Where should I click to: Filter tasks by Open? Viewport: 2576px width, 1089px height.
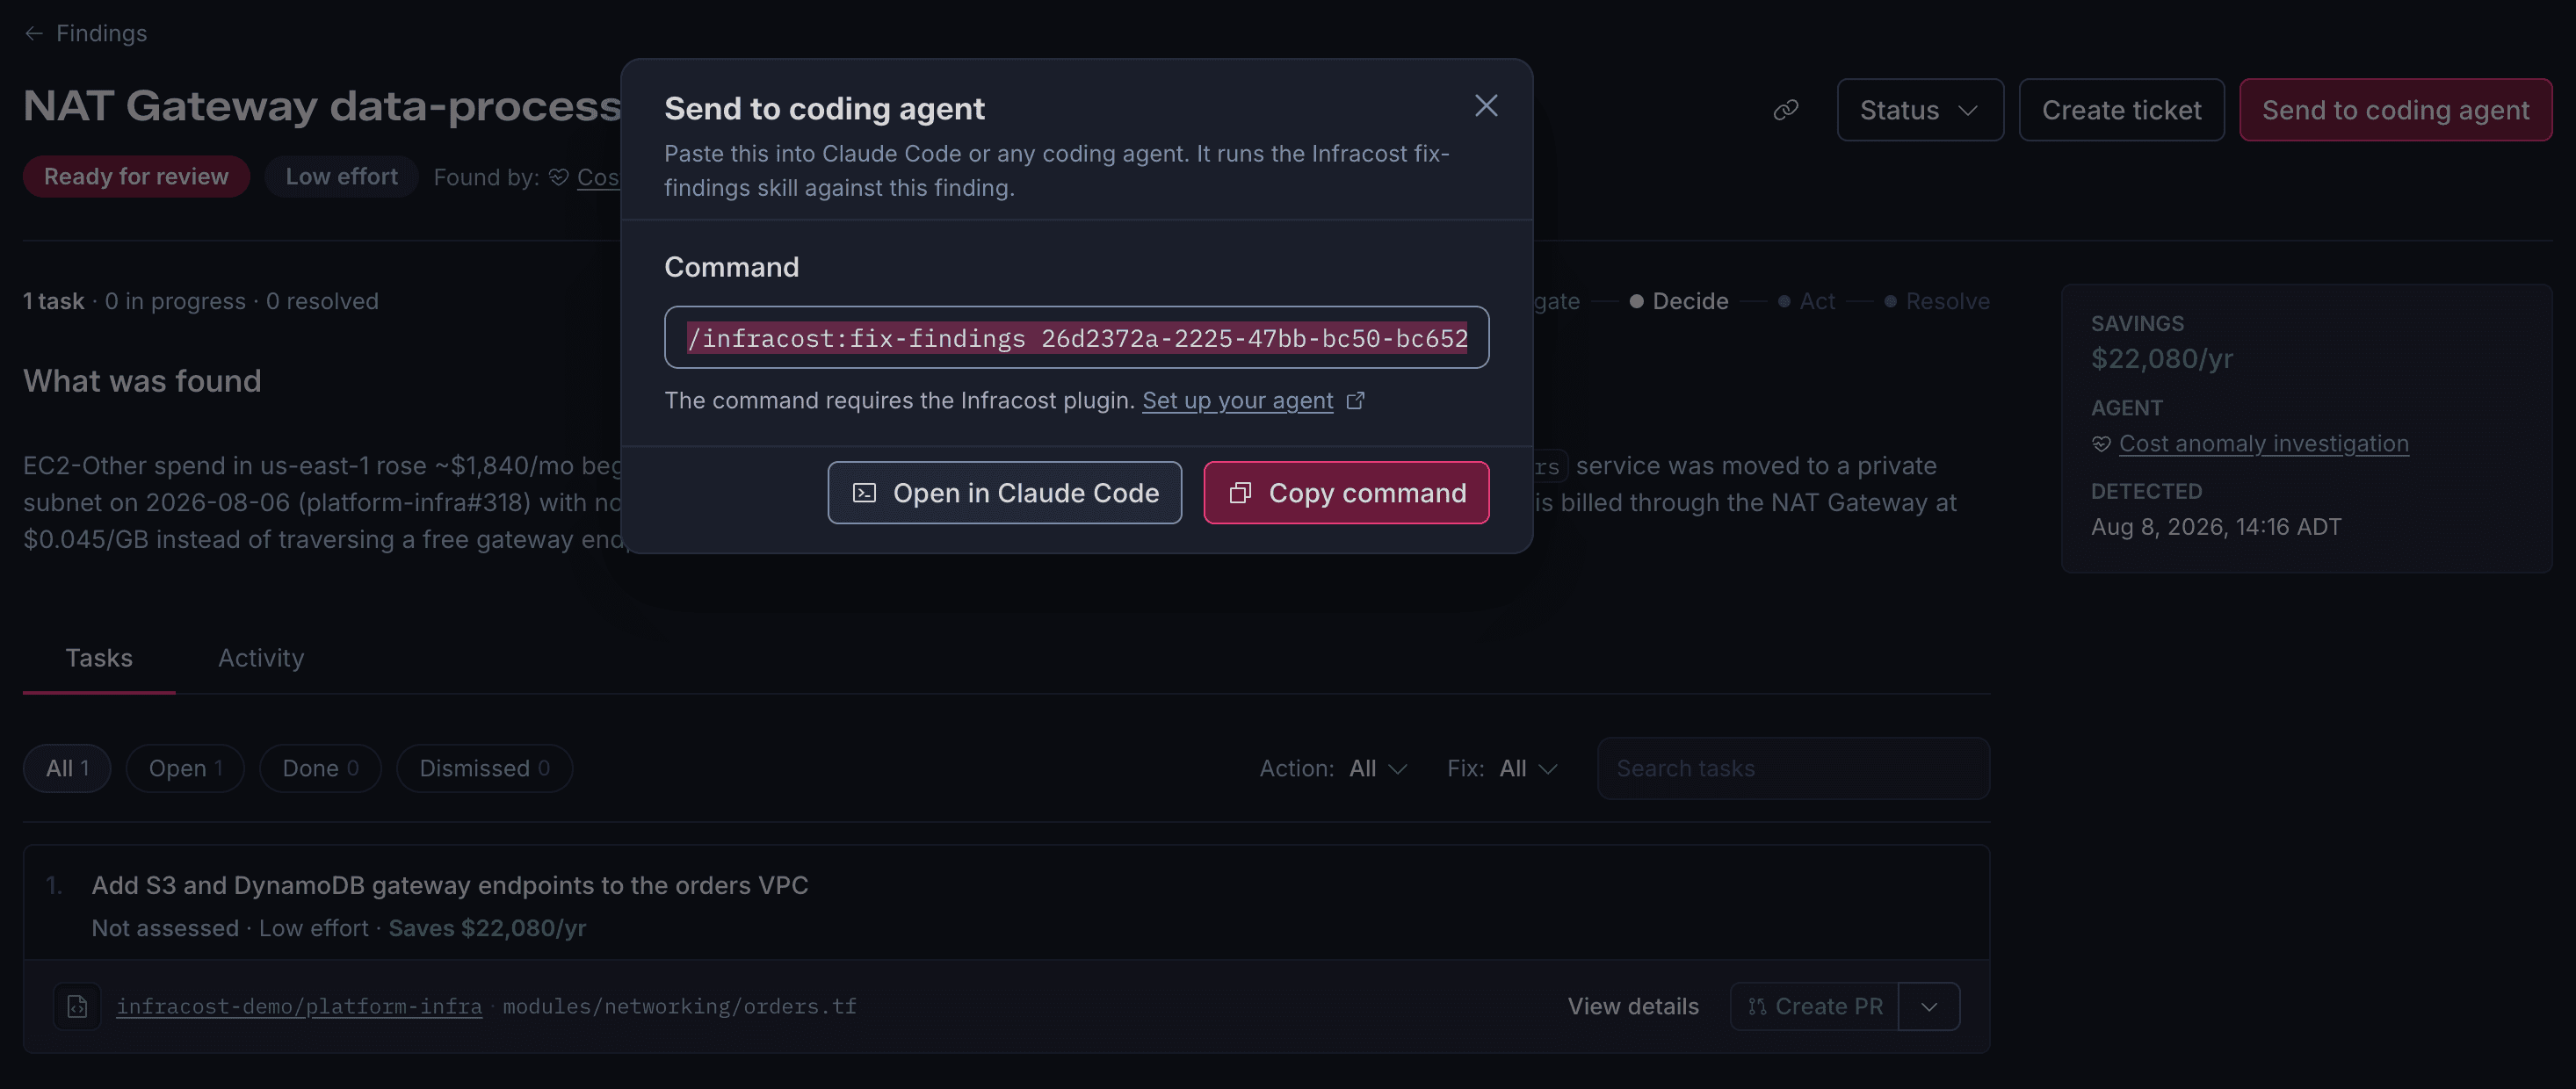pyautogui.click(x=185, y=768)
